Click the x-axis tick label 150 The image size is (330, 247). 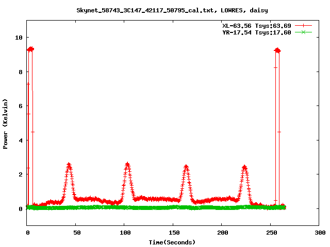(x=174, y=233)
